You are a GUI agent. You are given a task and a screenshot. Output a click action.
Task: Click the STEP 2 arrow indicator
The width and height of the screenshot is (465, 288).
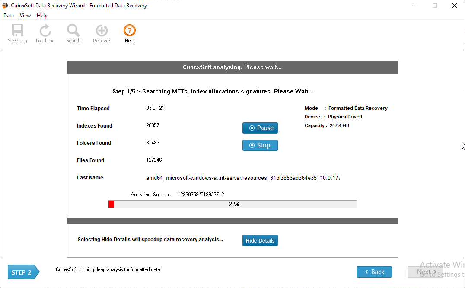click(23, 272)
